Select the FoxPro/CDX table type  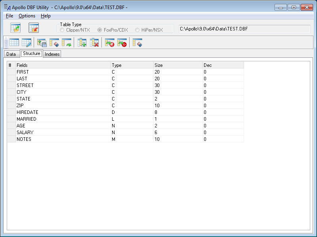[113, 30]
